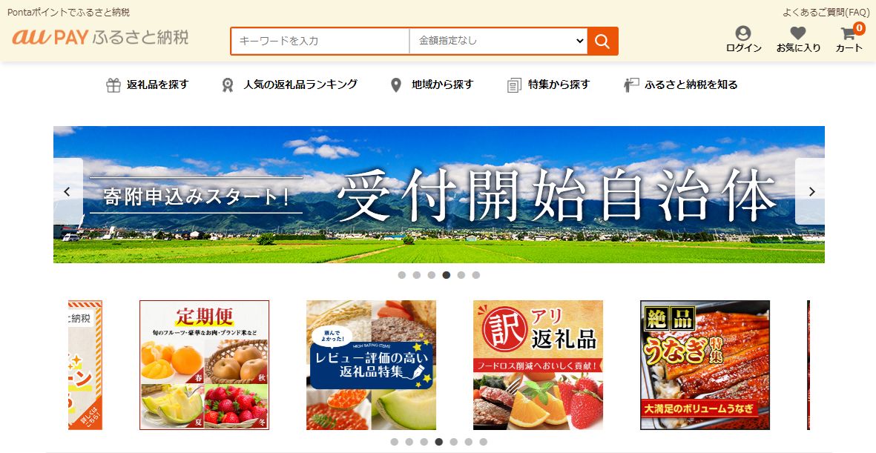Viewport: 876px width, 453px height.
Task: Click the document icon for 特集から探す
Action: tap(514, 85)
